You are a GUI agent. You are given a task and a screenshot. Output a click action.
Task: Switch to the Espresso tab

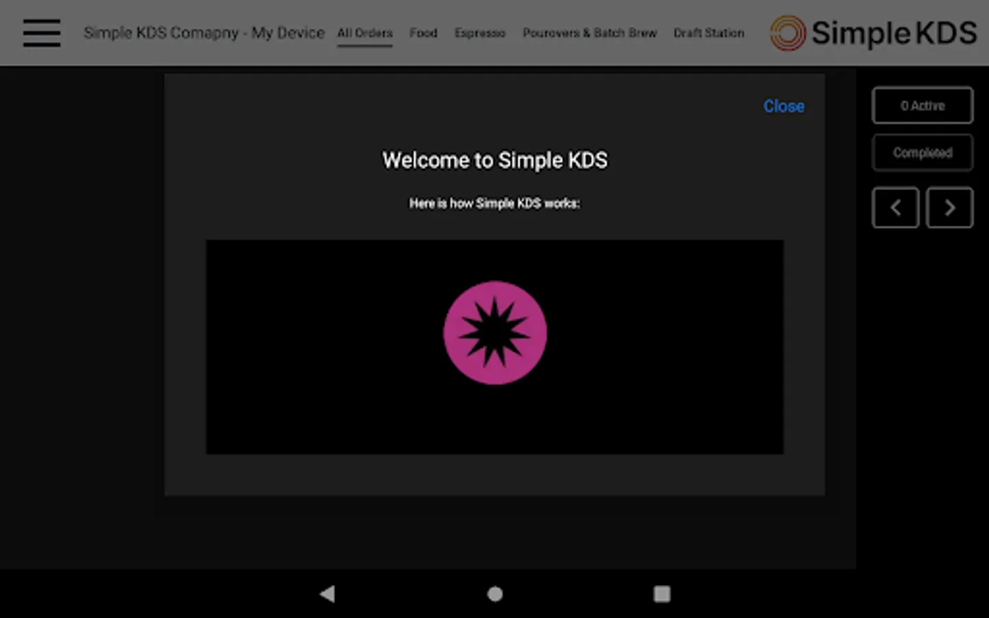point(479,33)
